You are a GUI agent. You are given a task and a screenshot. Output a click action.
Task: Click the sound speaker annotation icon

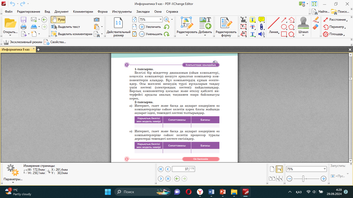pos(261,34)
